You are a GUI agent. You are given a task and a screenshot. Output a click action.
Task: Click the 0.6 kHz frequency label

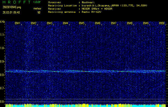point(2,102)
